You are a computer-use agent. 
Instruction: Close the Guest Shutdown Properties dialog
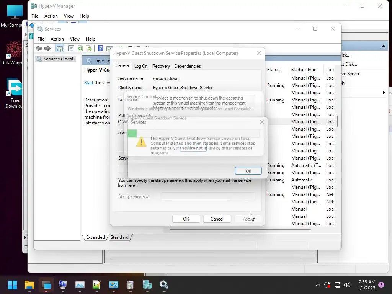click(x=259, y=53)
